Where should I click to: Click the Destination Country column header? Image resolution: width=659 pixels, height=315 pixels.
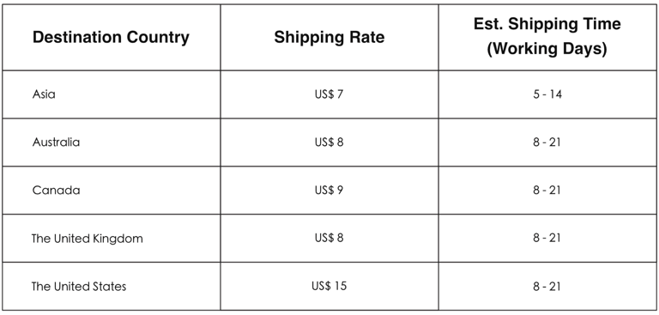point(111,37)
